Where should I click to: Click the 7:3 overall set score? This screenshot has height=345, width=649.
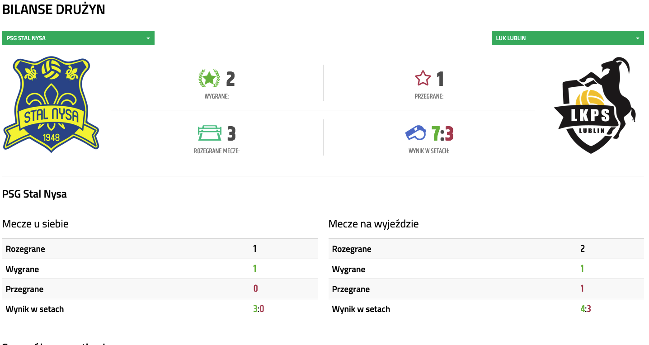[442, 134]
